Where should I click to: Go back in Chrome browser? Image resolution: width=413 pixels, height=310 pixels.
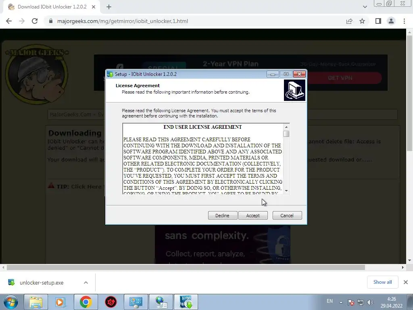click(x=9, y=21)
